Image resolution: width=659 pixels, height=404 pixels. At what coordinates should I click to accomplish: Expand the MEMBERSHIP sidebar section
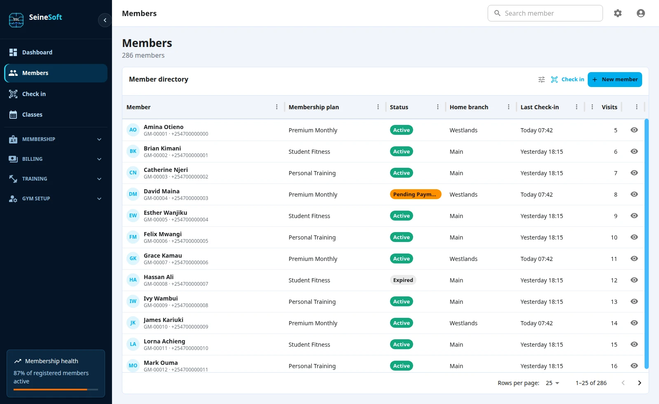[56, 139]
